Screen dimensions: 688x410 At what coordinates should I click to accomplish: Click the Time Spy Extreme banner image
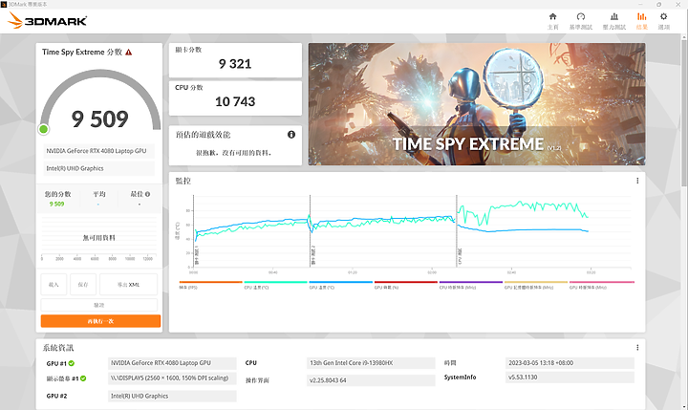coord(477,104)
